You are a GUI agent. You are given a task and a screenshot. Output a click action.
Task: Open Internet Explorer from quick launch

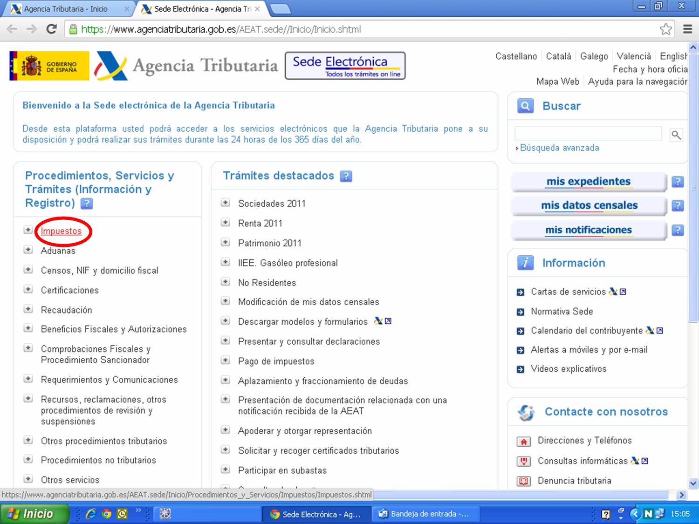[91, 514]
